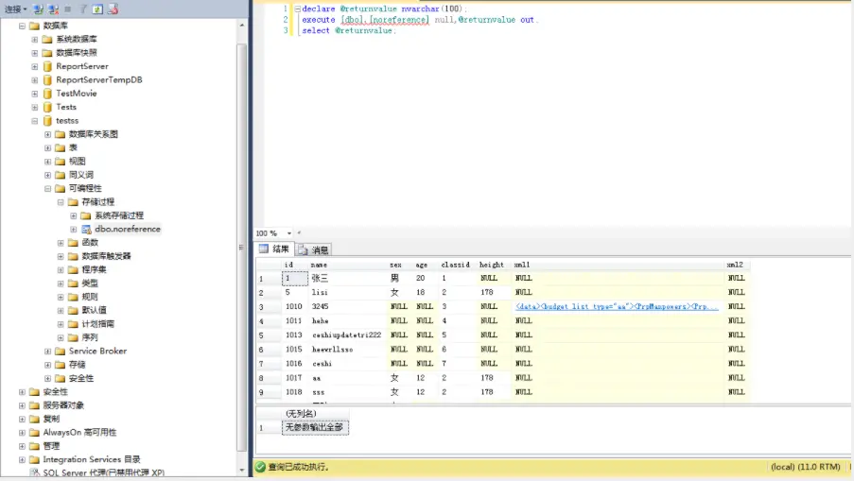Screen dimensions: 854x481
Task: Switch to the 消息 tab
Action: 314,249
